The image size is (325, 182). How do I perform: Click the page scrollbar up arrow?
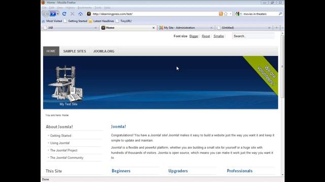click(282, 33)
